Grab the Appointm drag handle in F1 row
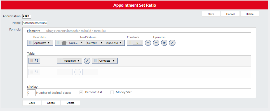Image resolution: width=270 pixels, height=111 pixels. [x=60, y=60]
